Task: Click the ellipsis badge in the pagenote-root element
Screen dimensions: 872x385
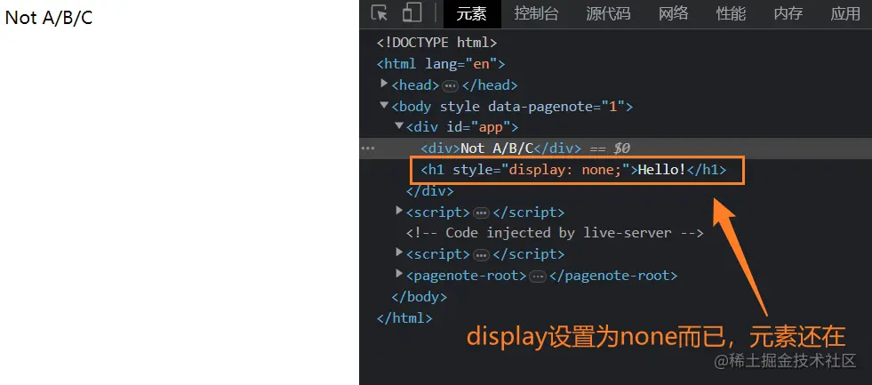Action: coord(537,277)
